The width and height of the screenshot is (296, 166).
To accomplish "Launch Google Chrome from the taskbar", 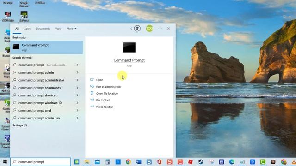I will tap(128, 162).
